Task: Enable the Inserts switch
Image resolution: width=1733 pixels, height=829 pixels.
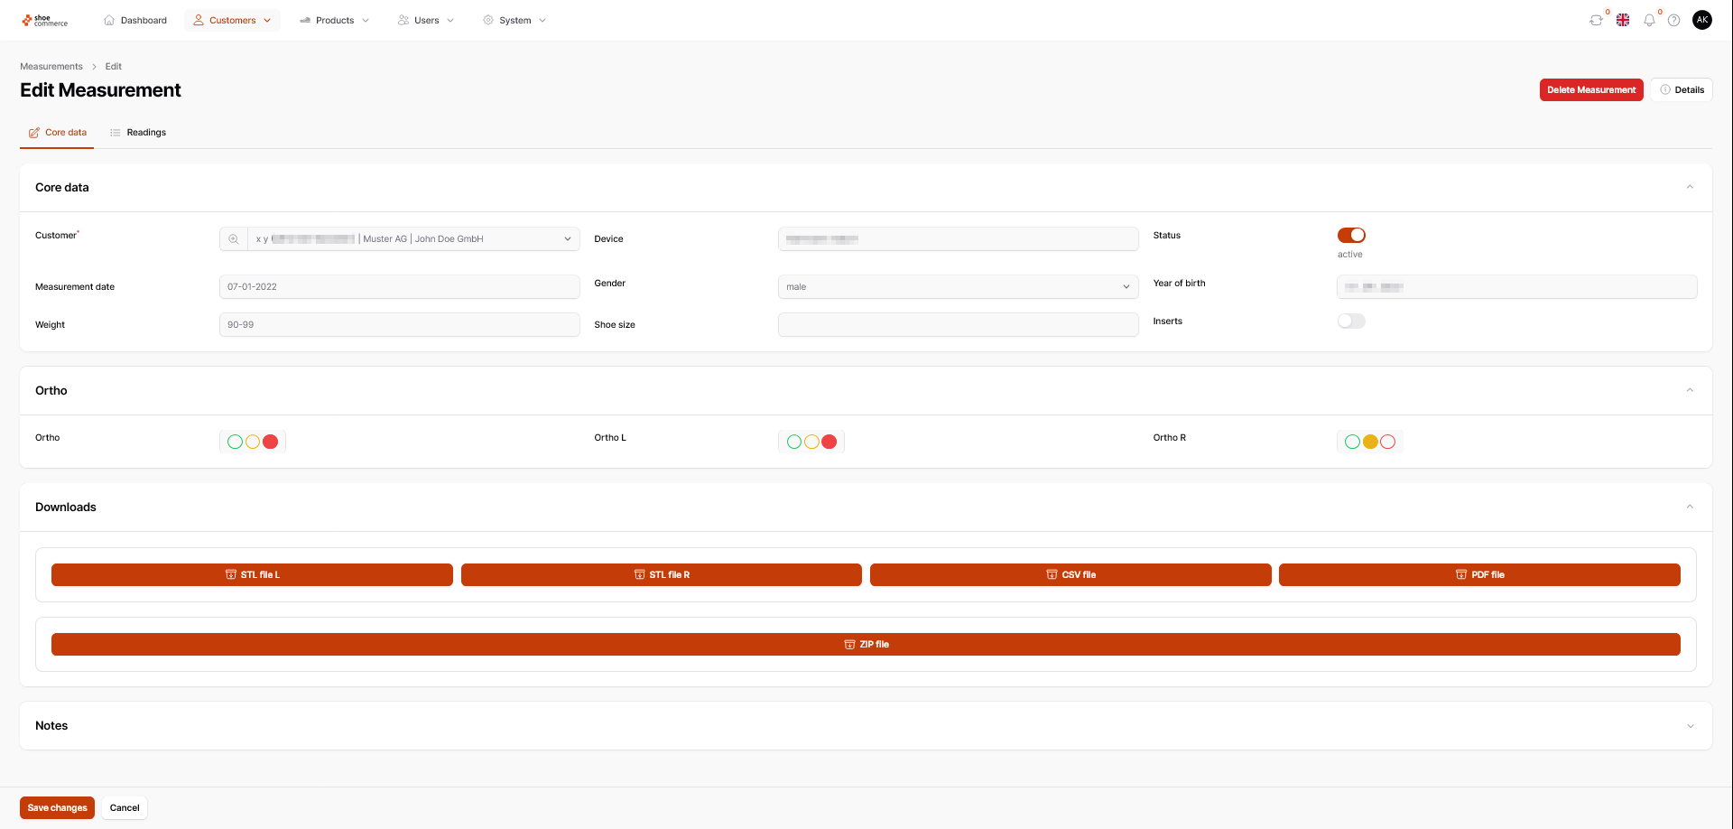Action: point(1351,321)
